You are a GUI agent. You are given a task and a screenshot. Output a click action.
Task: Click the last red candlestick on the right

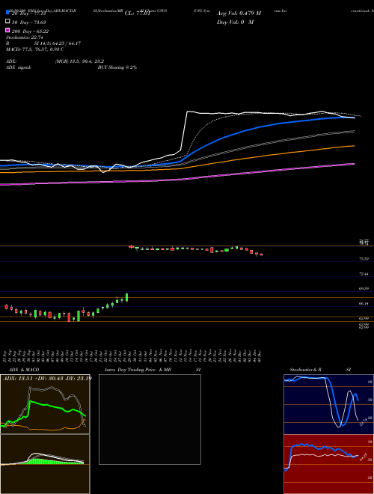(x=261, y=254)
